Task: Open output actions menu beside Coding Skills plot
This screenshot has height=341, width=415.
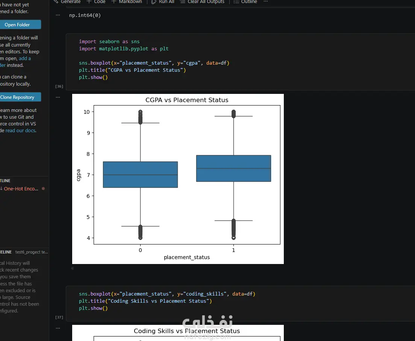Action: pyautogui.click(x=58, y=328)
